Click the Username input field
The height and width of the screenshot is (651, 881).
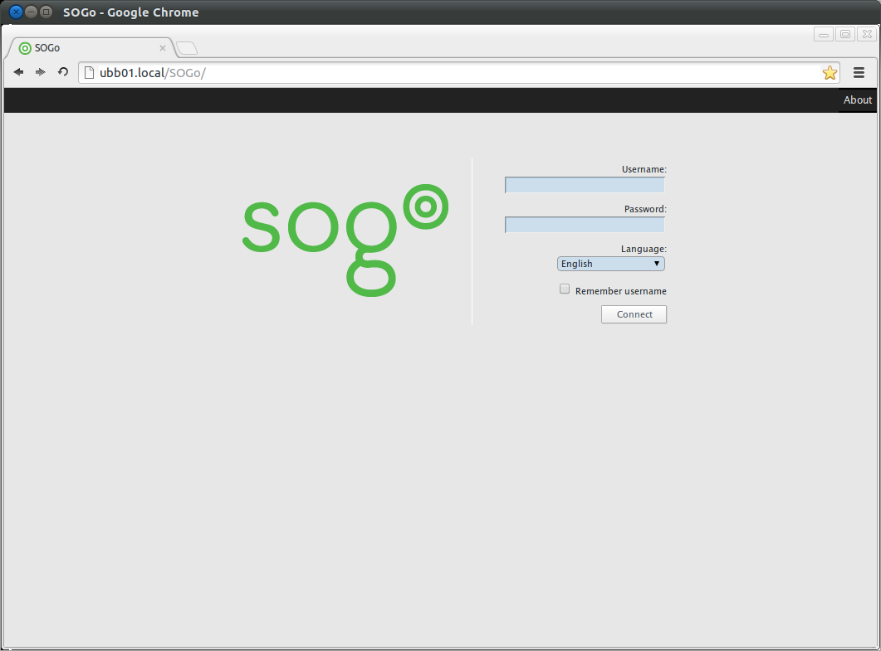(x=585, y=185)
